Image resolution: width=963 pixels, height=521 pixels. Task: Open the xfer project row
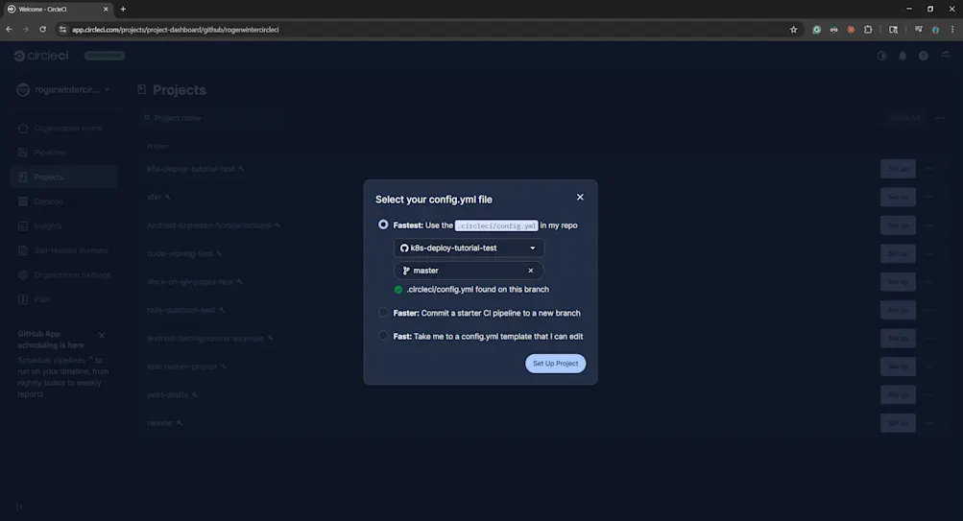click(x=155, y=197)
